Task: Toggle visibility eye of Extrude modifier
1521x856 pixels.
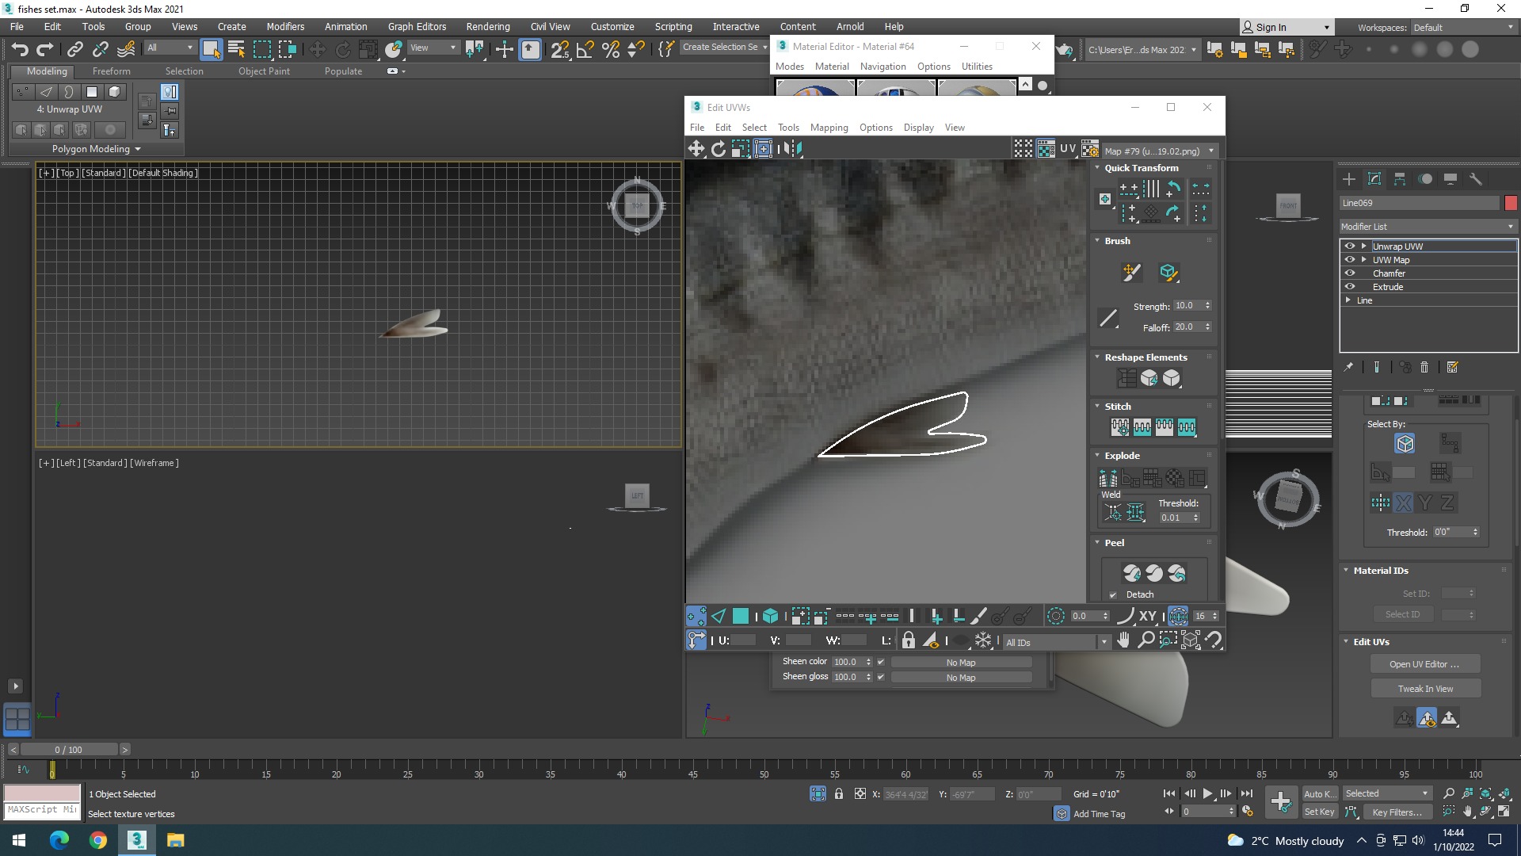Action: [x=1350, y=286]
